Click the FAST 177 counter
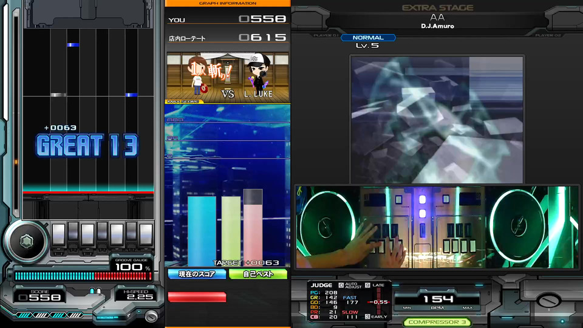This screenshot has height=328, width=583. [x=350, y=299]
